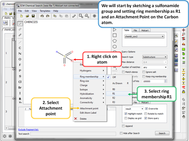Open the Search type dropdown

(x=155, y=57)
